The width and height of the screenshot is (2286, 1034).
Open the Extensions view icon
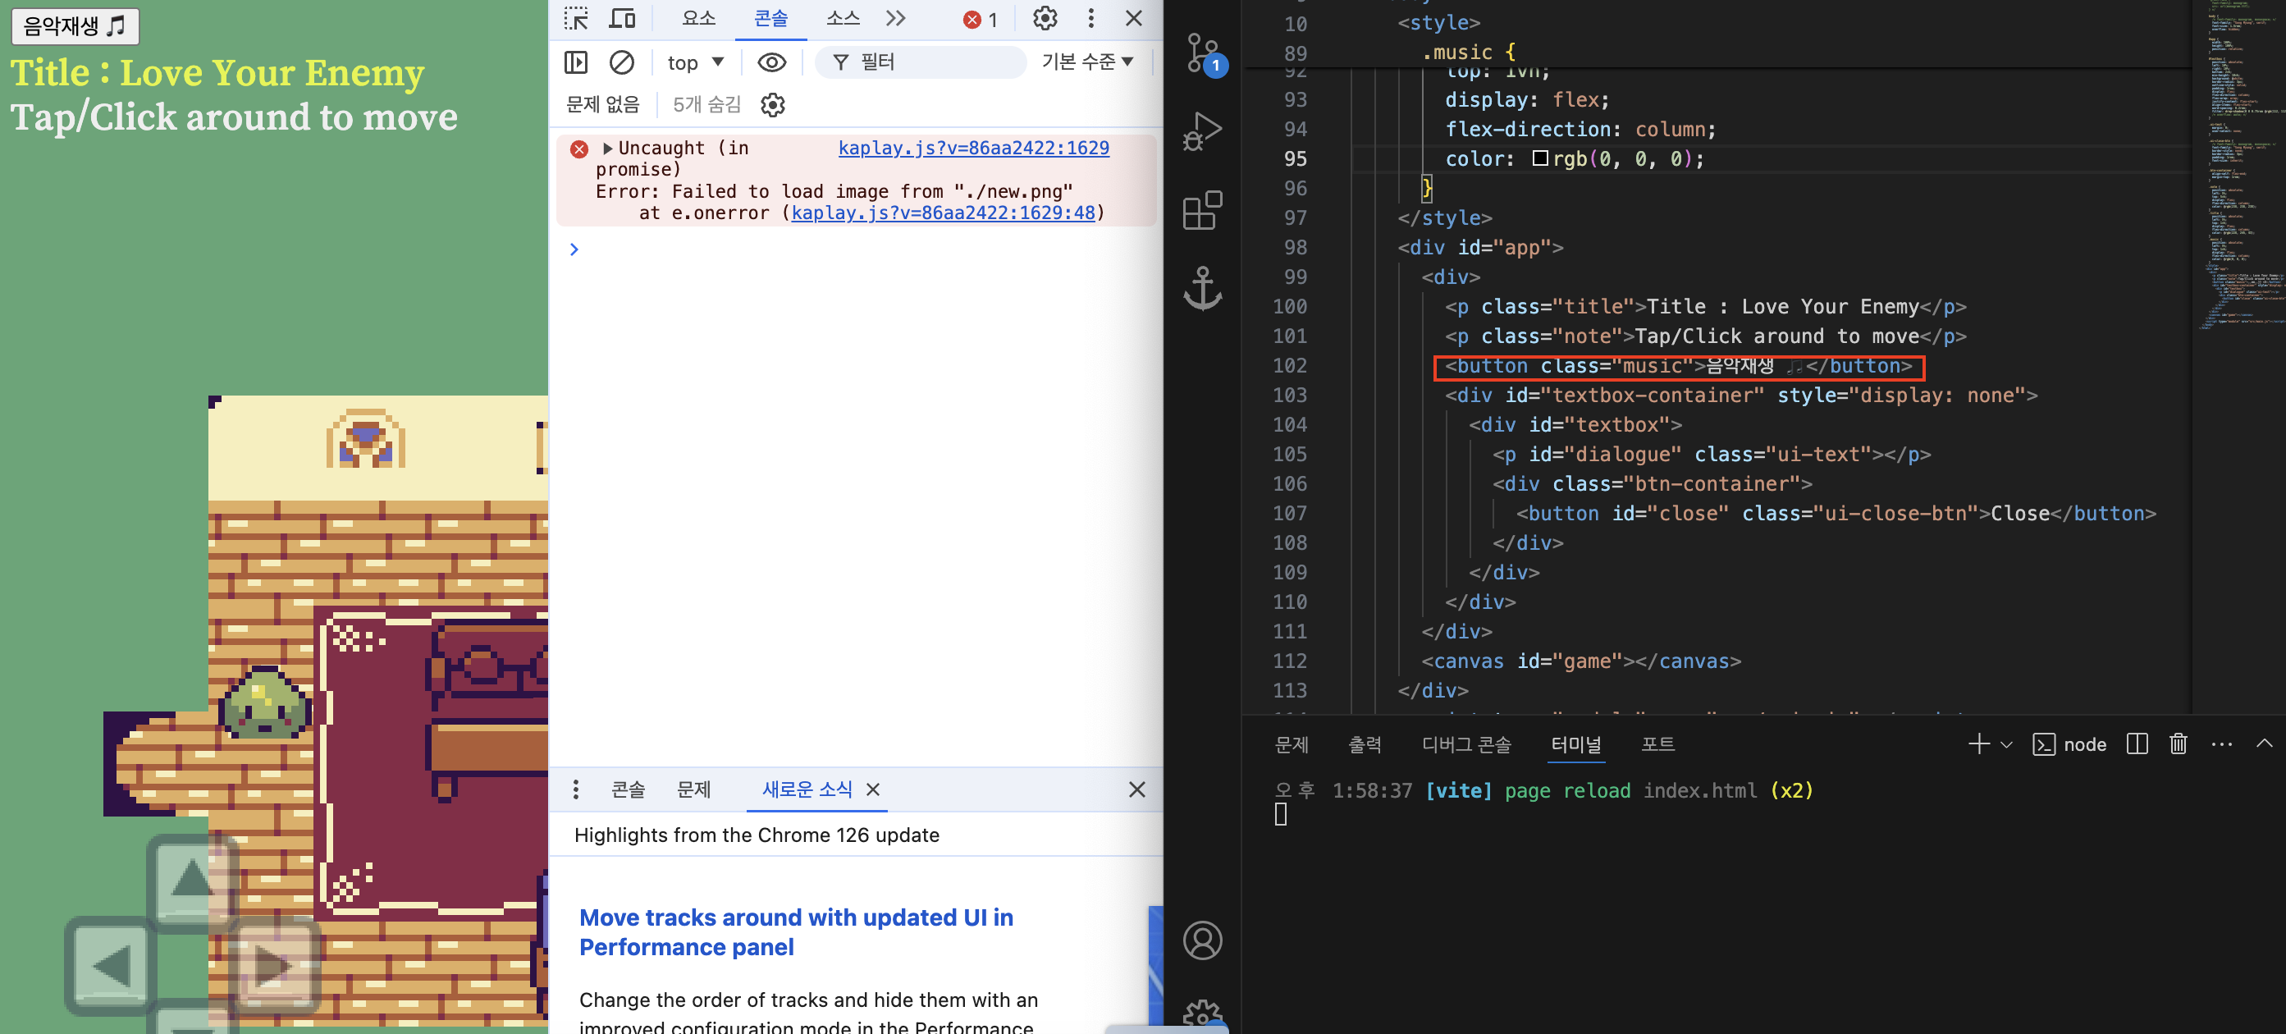(x=1202, y=210)
